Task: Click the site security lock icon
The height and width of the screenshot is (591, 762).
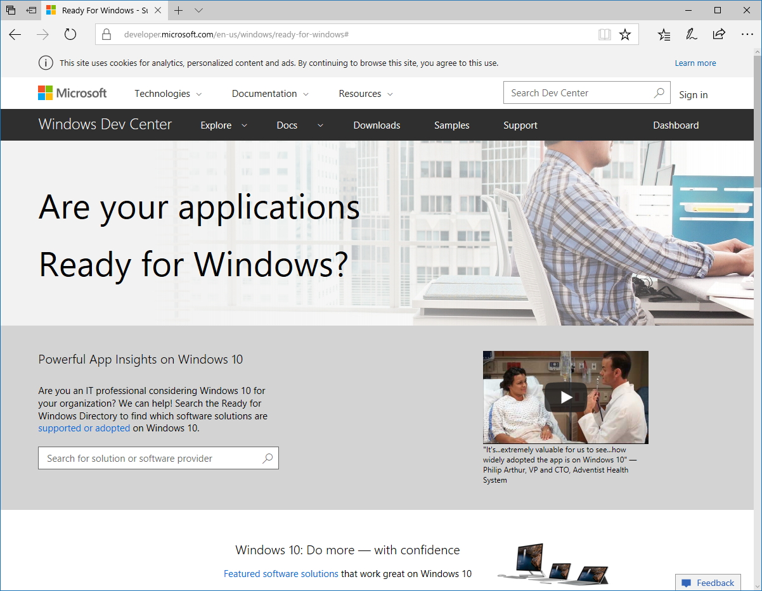Action: (x=105, y=34)
